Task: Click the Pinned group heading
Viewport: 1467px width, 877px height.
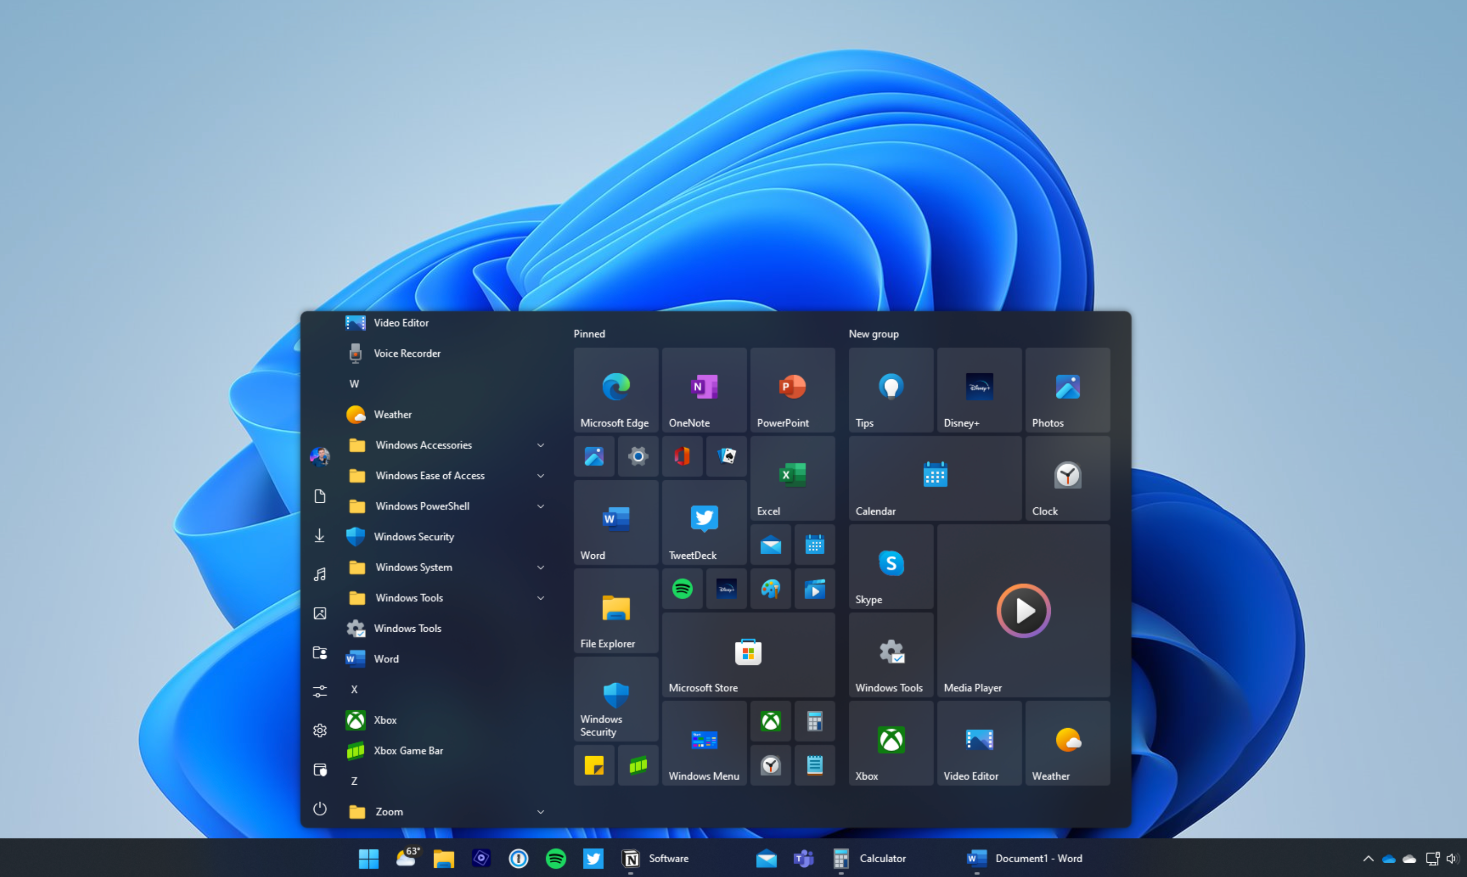Action: (589, 334)
